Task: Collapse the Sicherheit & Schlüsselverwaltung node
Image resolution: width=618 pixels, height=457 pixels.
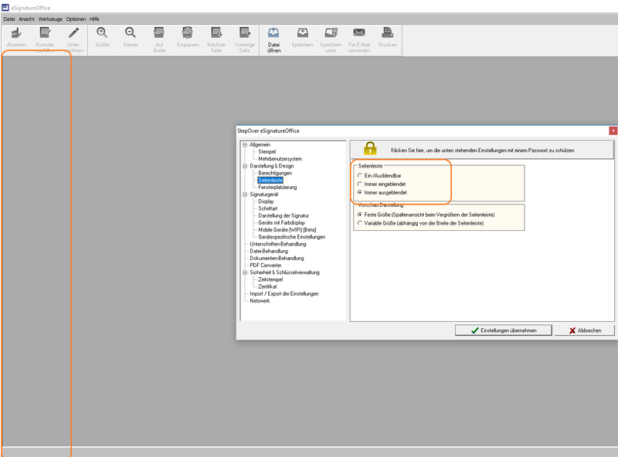Action: pos(244,273)
